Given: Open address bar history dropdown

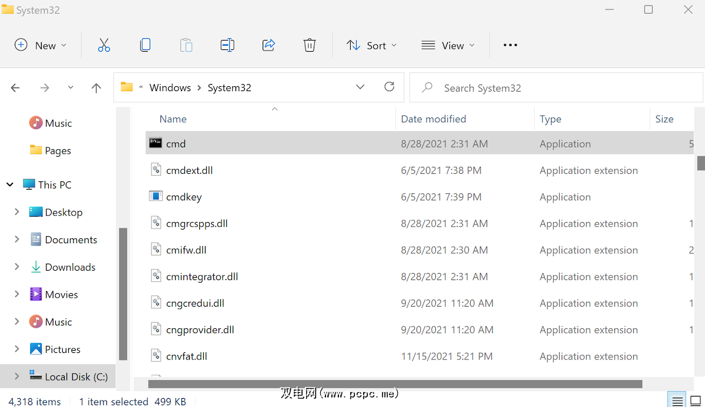Looking at the screenshot, I should (x=360, y=87).
